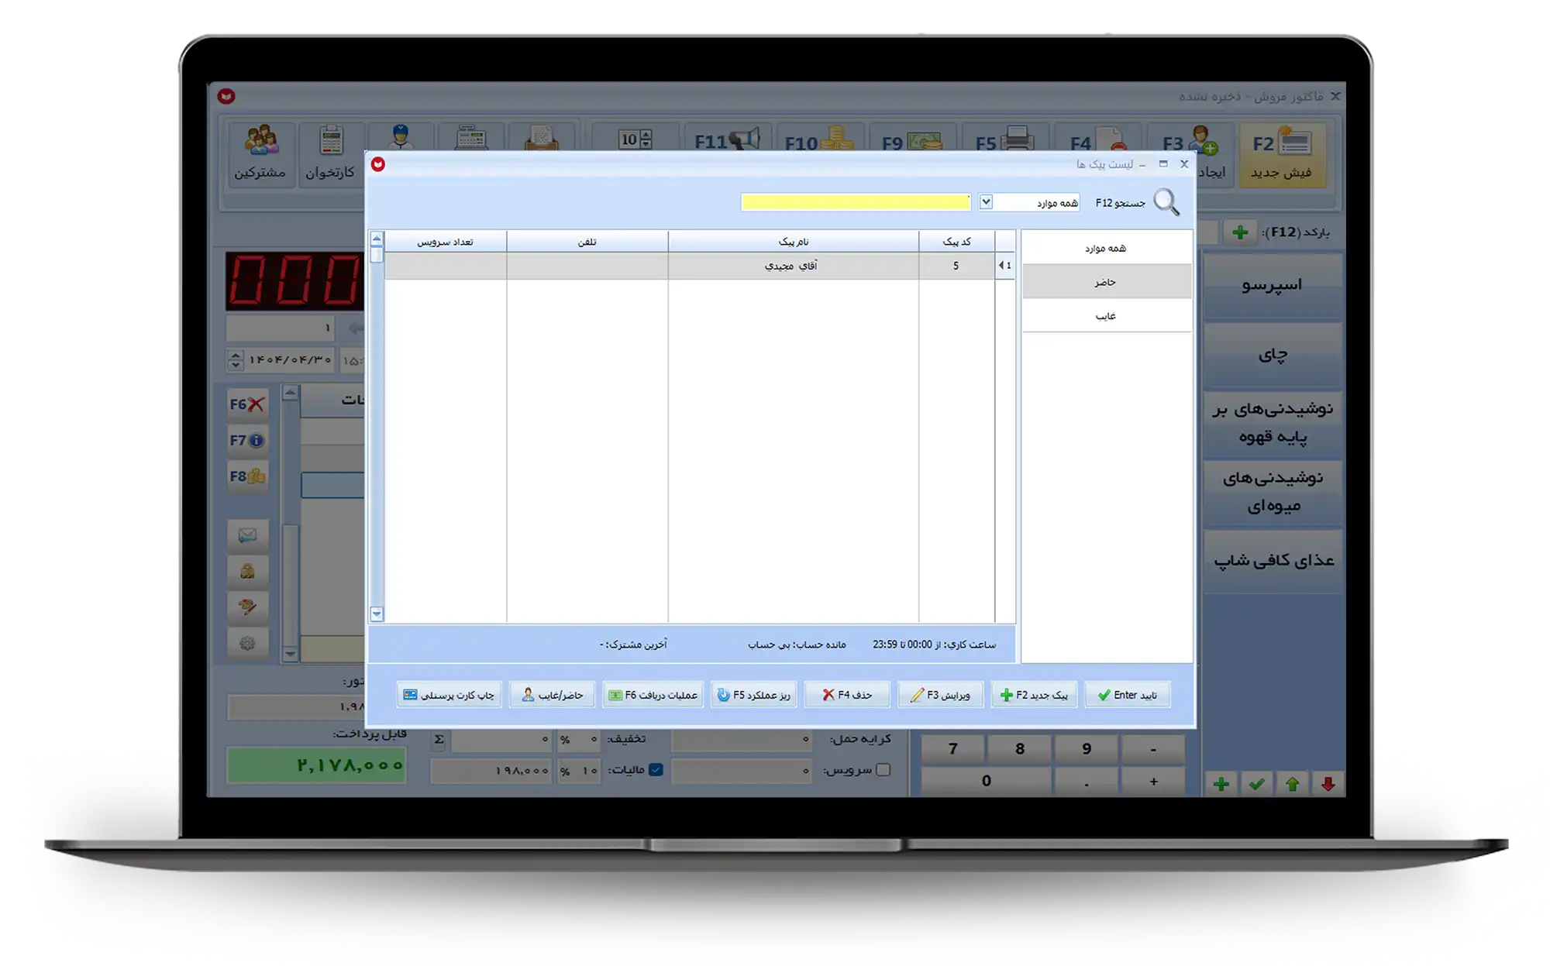Click courier table scrollbar up arrow
This screenshot has height=966, width=1550.
377,239
